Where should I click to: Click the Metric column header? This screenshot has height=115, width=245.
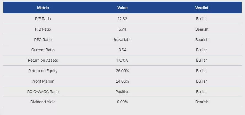43,8
